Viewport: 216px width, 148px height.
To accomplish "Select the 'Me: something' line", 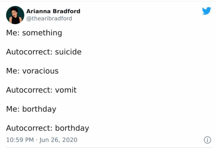I will (34, 33).
